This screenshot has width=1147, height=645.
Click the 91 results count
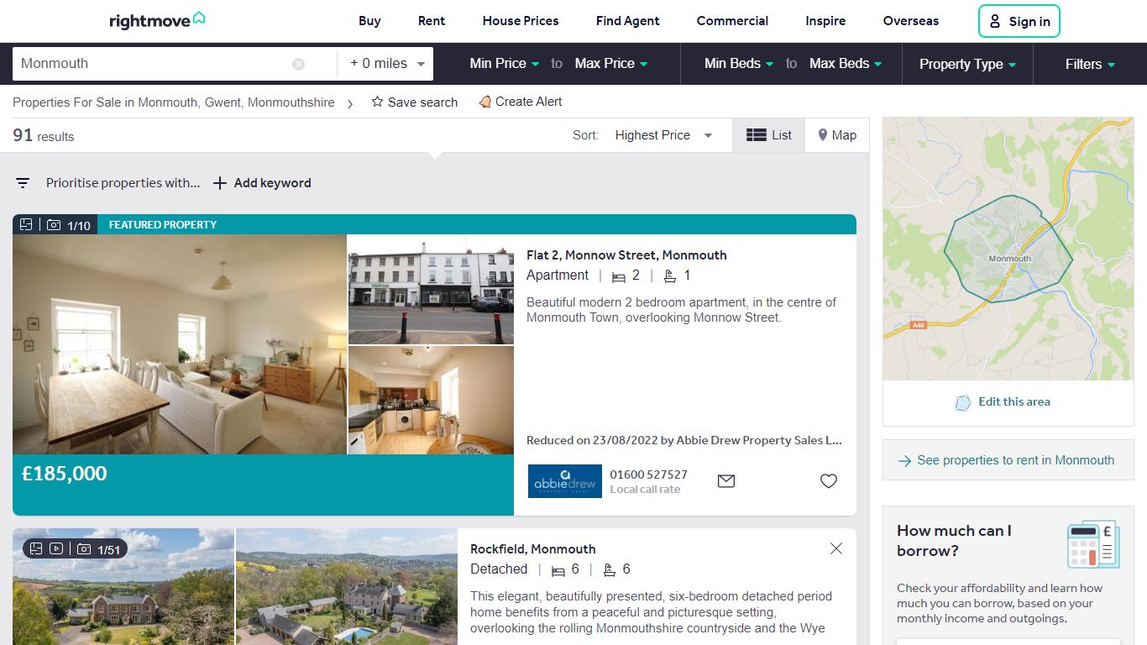[x=44, y=135]
